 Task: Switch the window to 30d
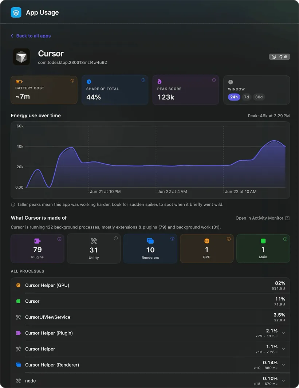click(x=259, y=97)
